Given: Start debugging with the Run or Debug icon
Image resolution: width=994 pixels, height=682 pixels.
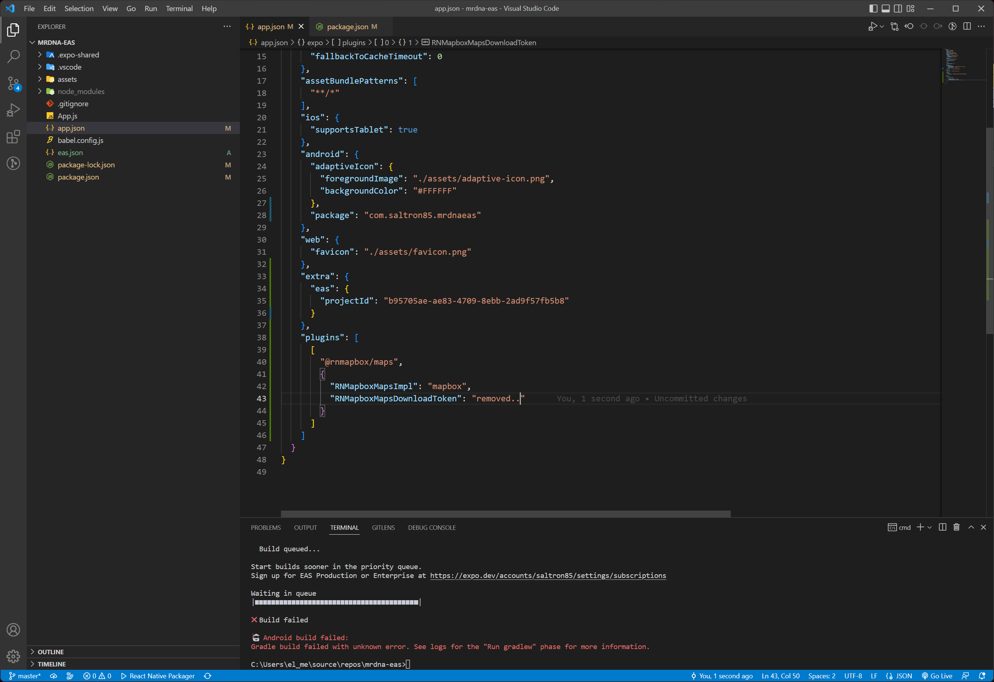Looking at the screenshot, I should [x=873, y=26].
